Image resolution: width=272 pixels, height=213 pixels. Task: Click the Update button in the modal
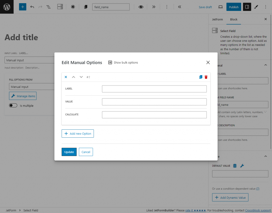[69, 152]
